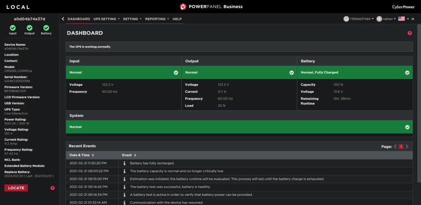The width and height of the screenshot is (421, 205).
Task: Click Battery Capacity value '100 %'
Action: [x=338, y=85]
